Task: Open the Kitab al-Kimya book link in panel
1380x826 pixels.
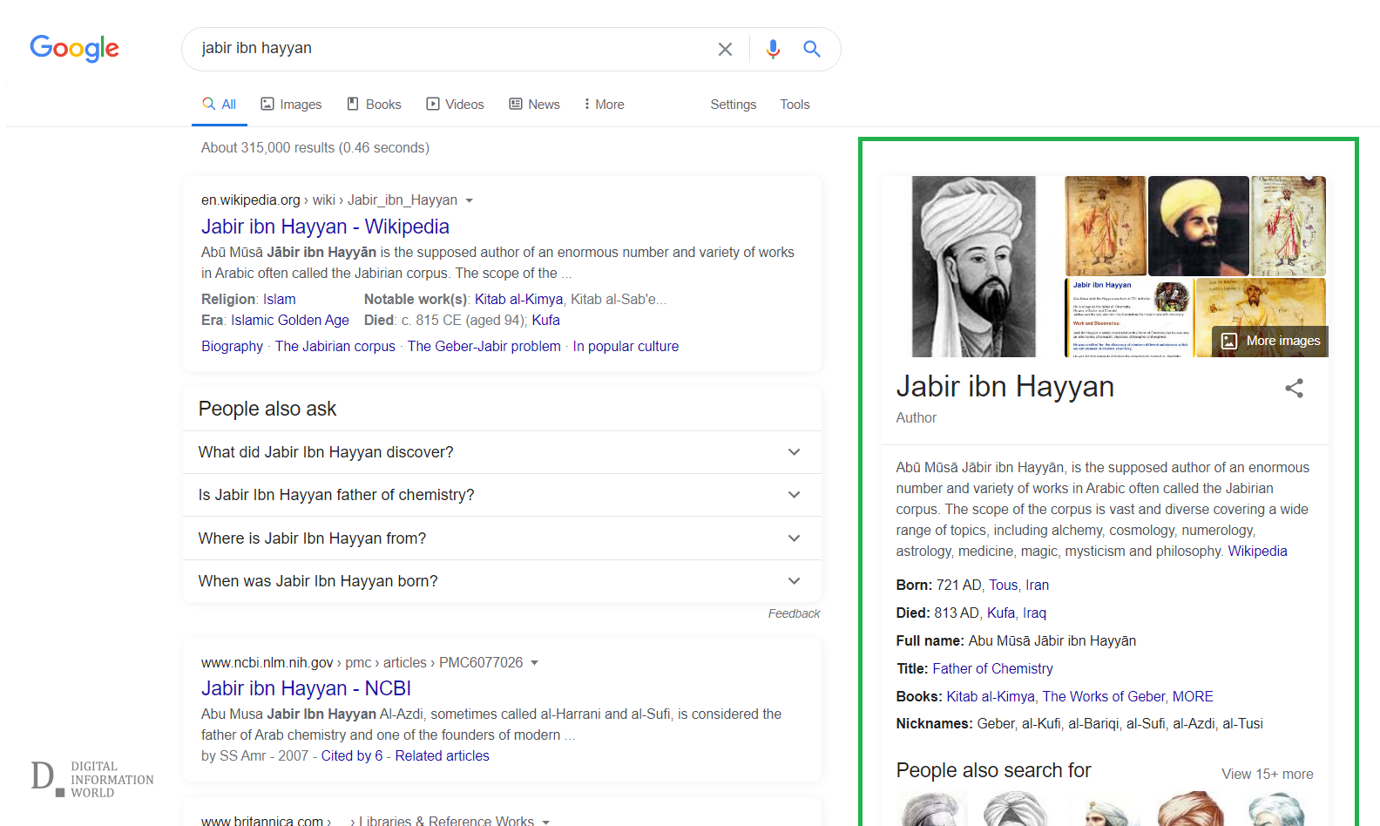Action: tap(991, 697)
